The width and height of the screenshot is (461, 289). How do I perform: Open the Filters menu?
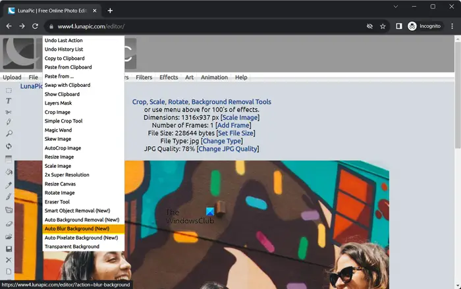coord(144,77)
